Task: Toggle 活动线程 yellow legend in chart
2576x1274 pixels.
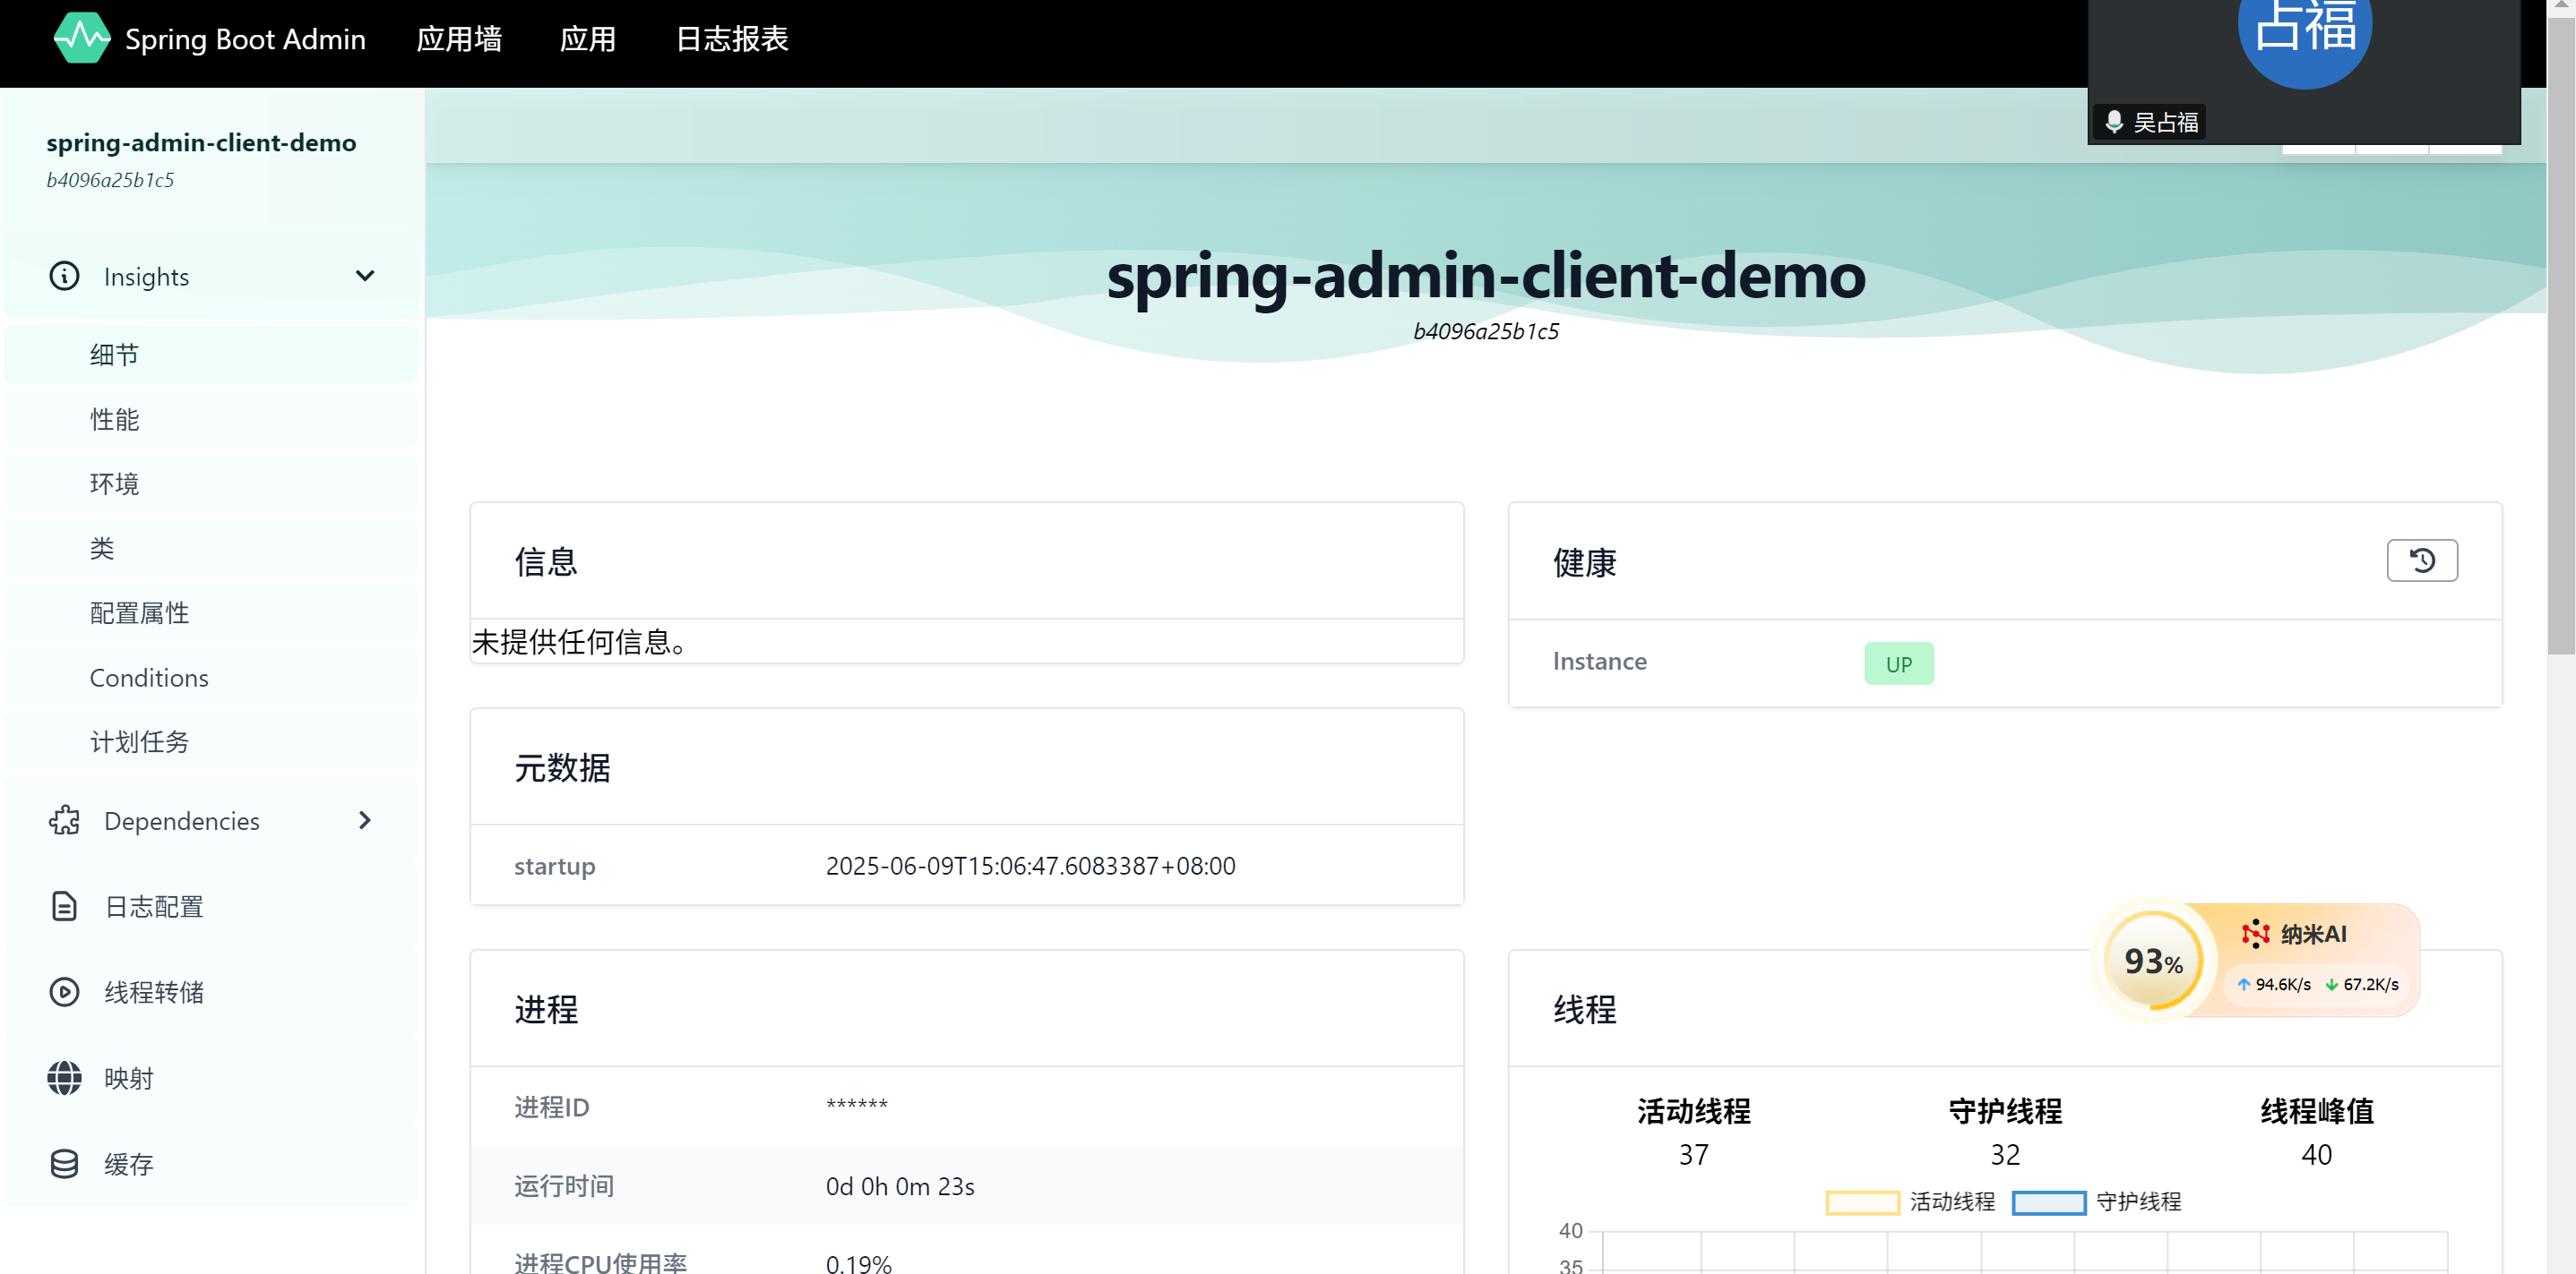Action: tap(1862, 1202)
